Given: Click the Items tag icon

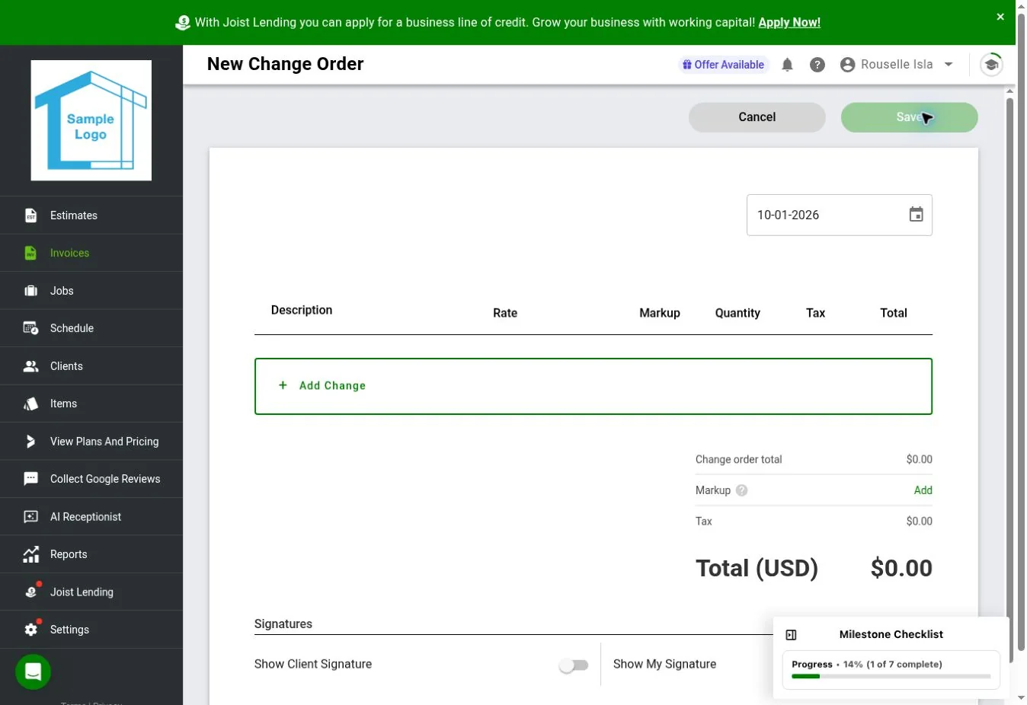Looking at the screenshot, I should click(30, 404).
